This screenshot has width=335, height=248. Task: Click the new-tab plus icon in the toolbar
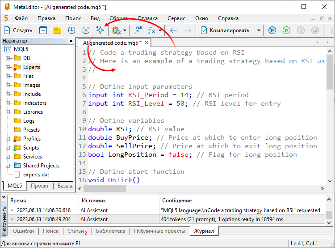(43, 30)
